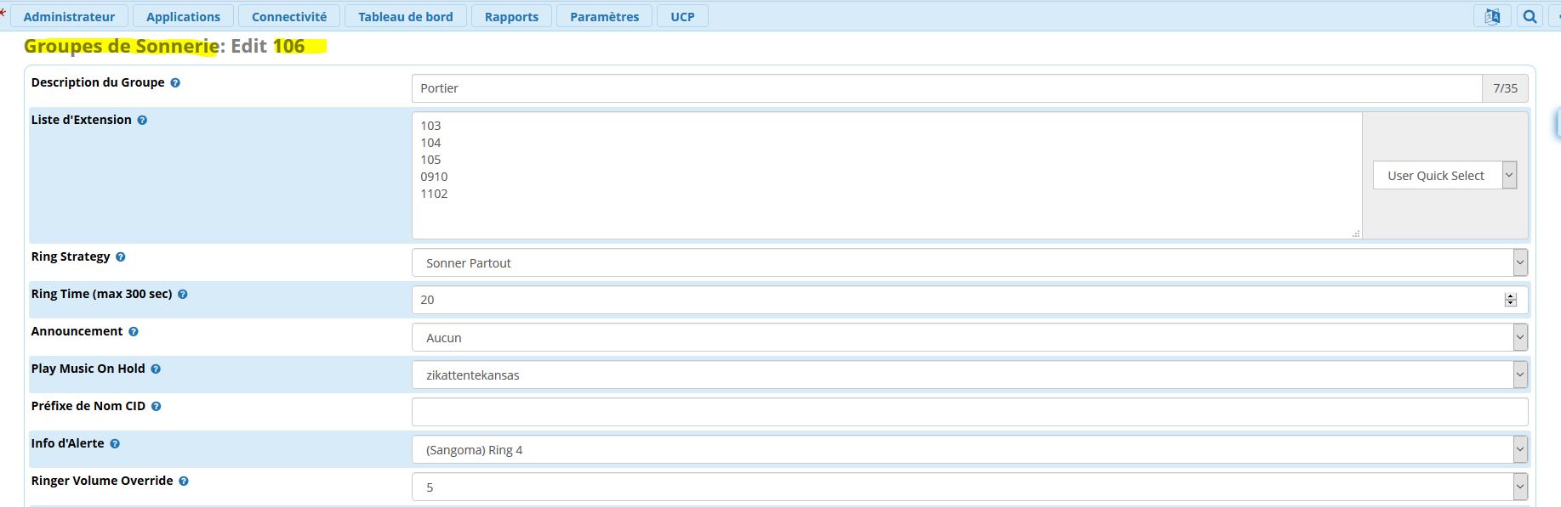Open the language selector icon
1561x507 pixels.
[1492, 16]
